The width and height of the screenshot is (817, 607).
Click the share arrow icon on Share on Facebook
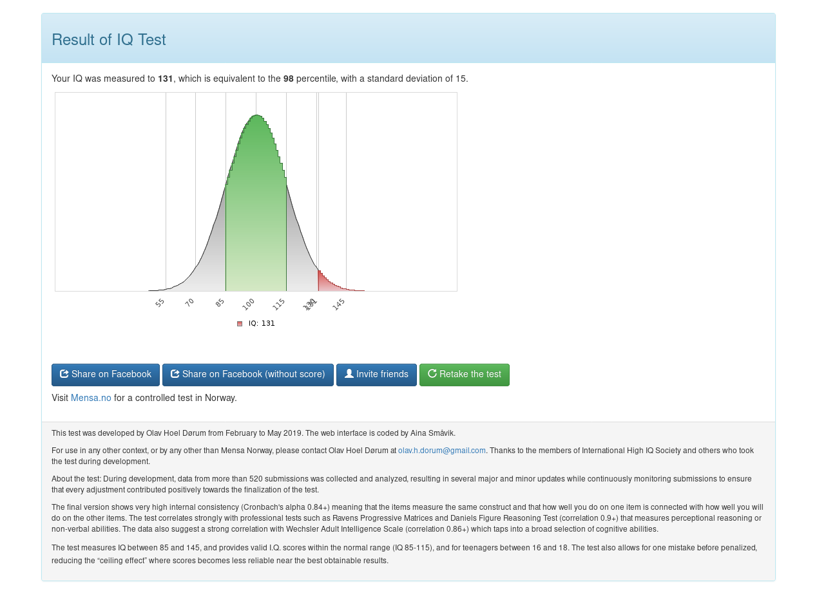64,374
